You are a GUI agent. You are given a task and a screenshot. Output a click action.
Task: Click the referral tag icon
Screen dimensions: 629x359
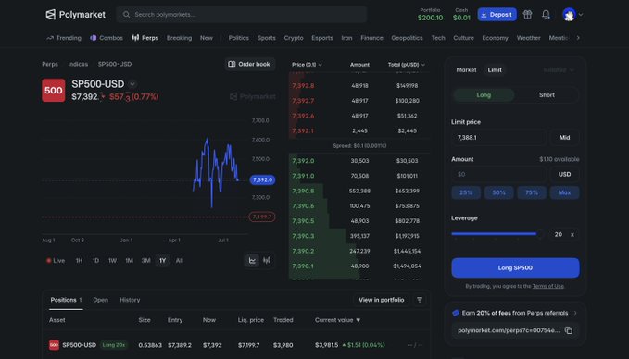455,313
